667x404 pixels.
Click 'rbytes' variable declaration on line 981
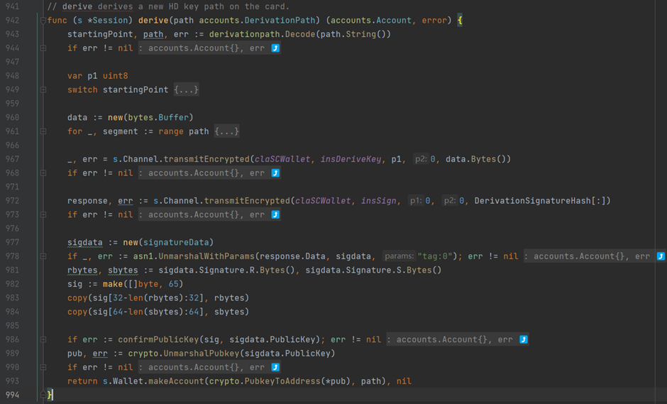click(82, 271)
